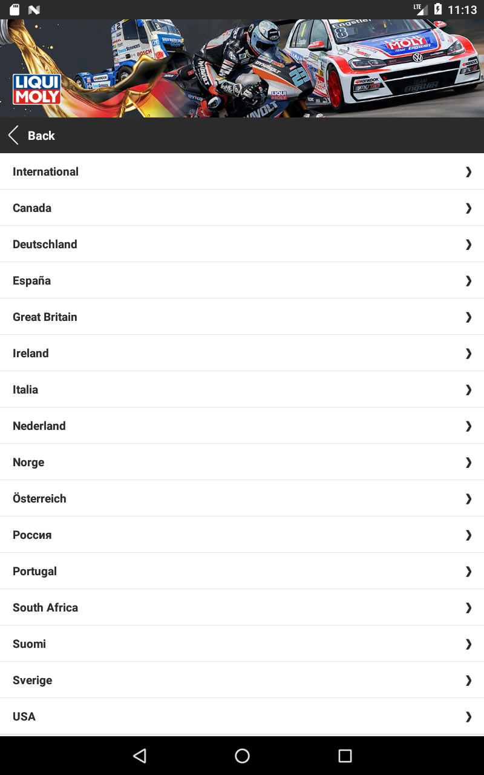
Task: Tap the back arrow icon
Action: click(13, 136)
